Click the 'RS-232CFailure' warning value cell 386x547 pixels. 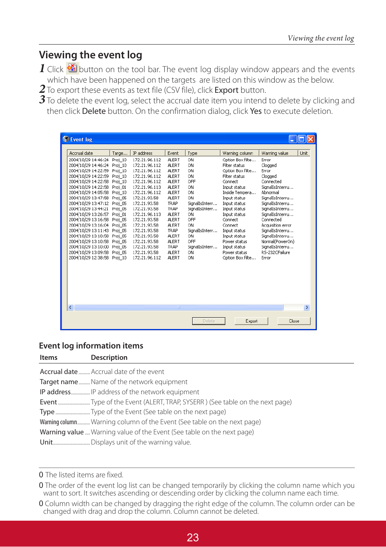pos(276,252)
